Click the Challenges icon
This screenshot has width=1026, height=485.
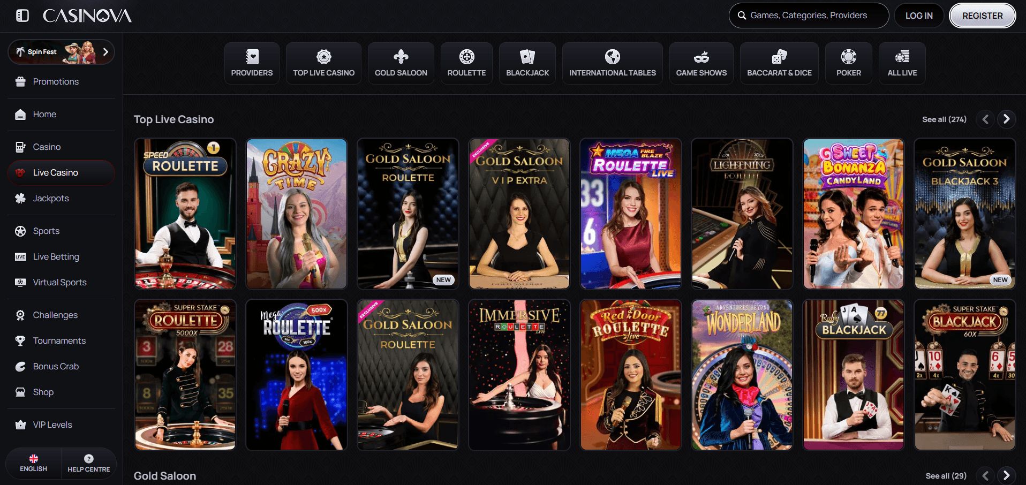coord(20,315)
